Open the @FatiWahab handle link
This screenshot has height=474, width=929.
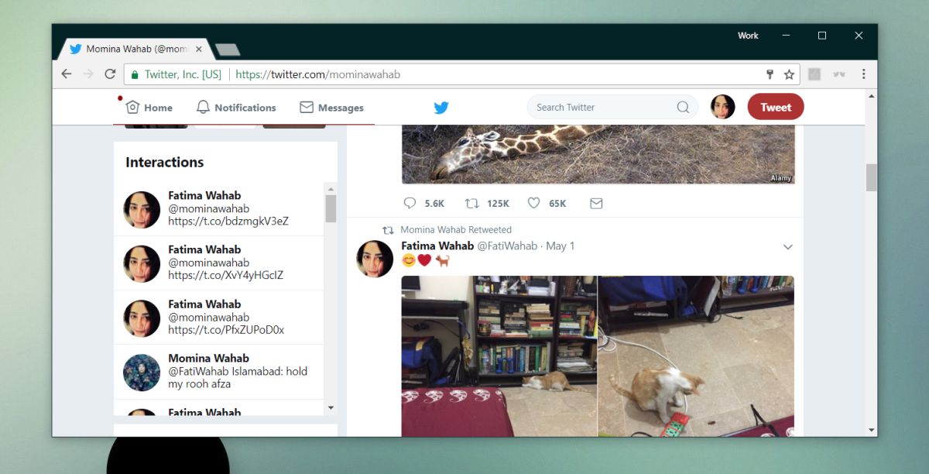point(507,246)
